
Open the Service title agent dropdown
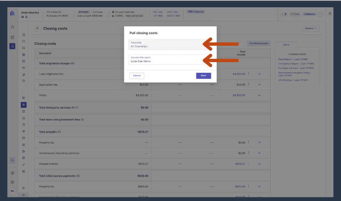pos(170,59)
